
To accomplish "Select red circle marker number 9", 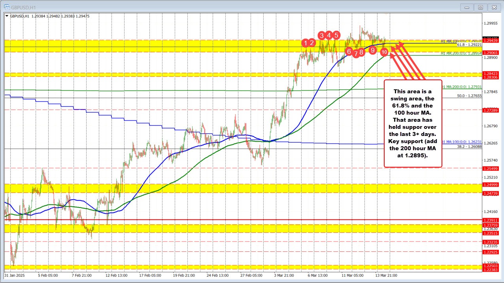I will (372, 50).
